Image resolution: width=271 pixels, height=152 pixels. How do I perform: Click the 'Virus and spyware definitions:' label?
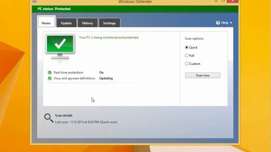tap(75, 79)
